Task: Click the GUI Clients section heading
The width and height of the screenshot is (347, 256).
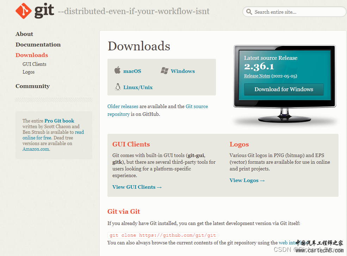Action: point(131,144)
